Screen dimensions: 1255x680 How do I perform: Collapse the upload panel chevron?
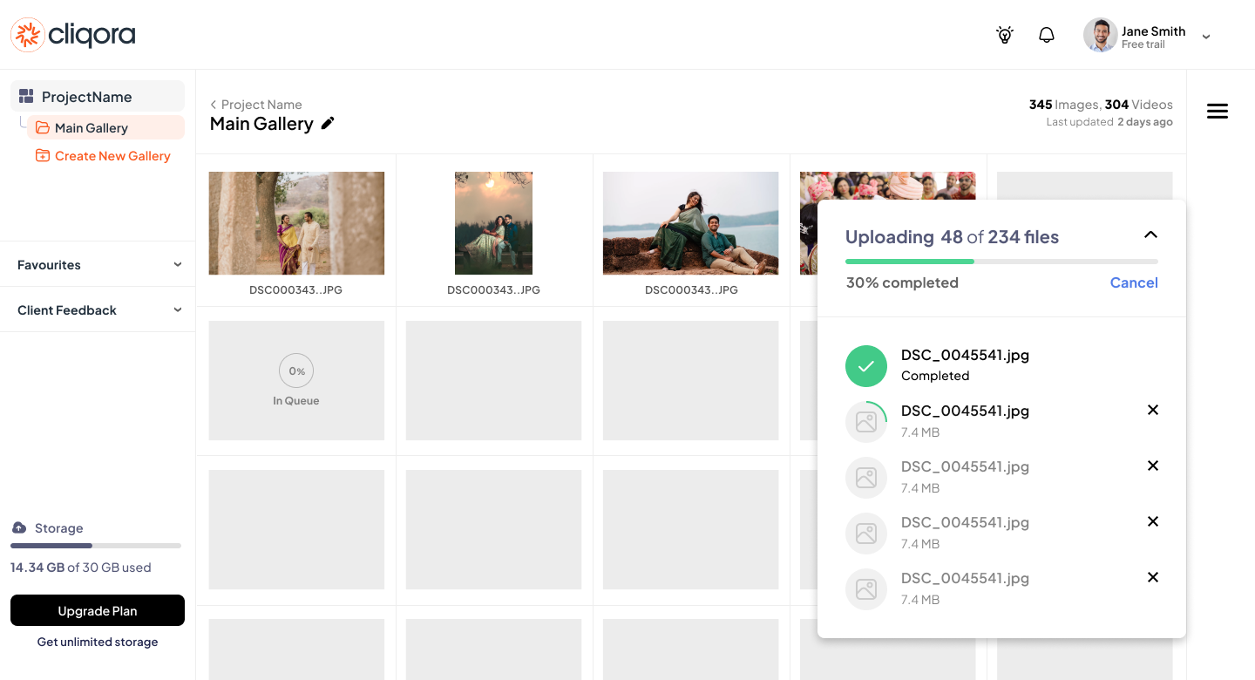click(1150, 235)
